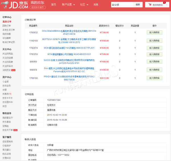Viewport: 171px width, 161px height.
Task: Add item 805950 to cart
Action: point(154,62)
